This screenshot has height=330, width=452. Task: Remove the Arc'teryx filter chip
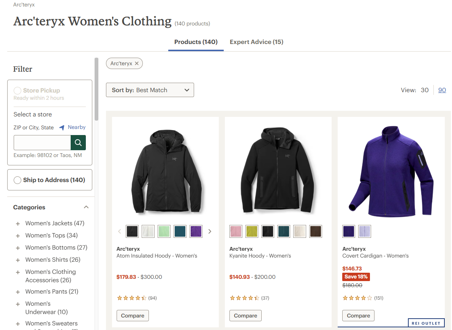137,63
